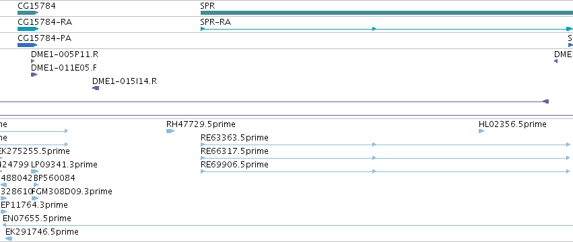Click the RE66317.5prime alignment line
Viewport: 573px width, 242px height.
tap(385, 158)
